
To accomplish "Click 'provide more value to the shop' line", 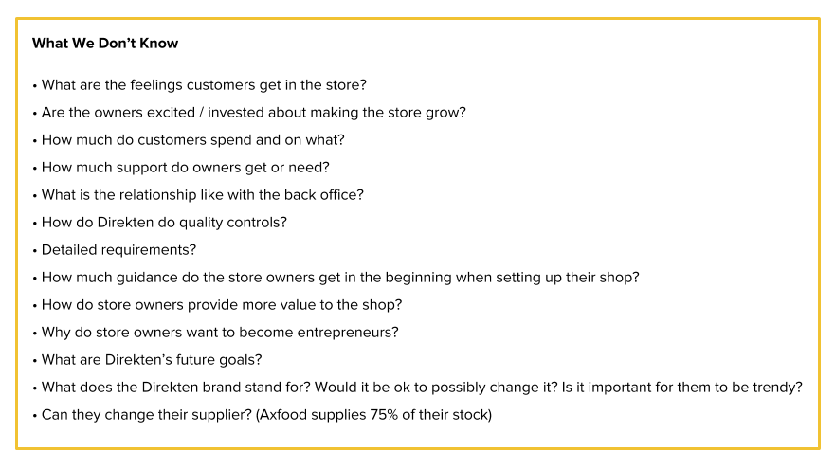I will coord(222,305).
